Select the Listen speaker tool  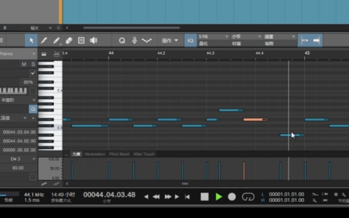(93, 41)
